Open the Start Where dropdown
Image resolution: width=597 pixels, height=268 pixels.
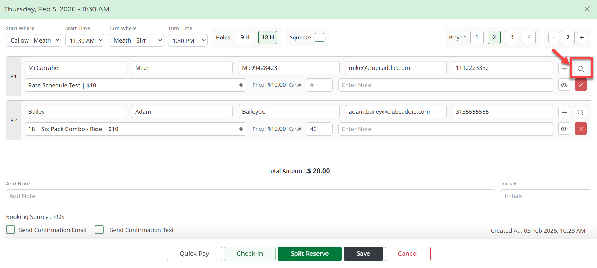pos(34,40)
